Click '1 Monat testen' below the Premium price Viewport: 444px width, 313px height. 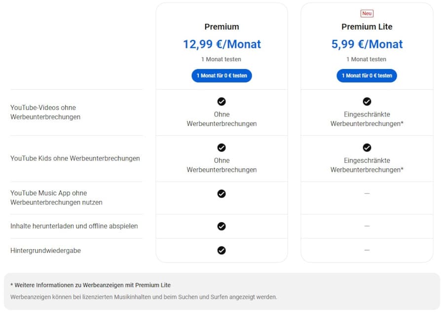coord(222,59)
